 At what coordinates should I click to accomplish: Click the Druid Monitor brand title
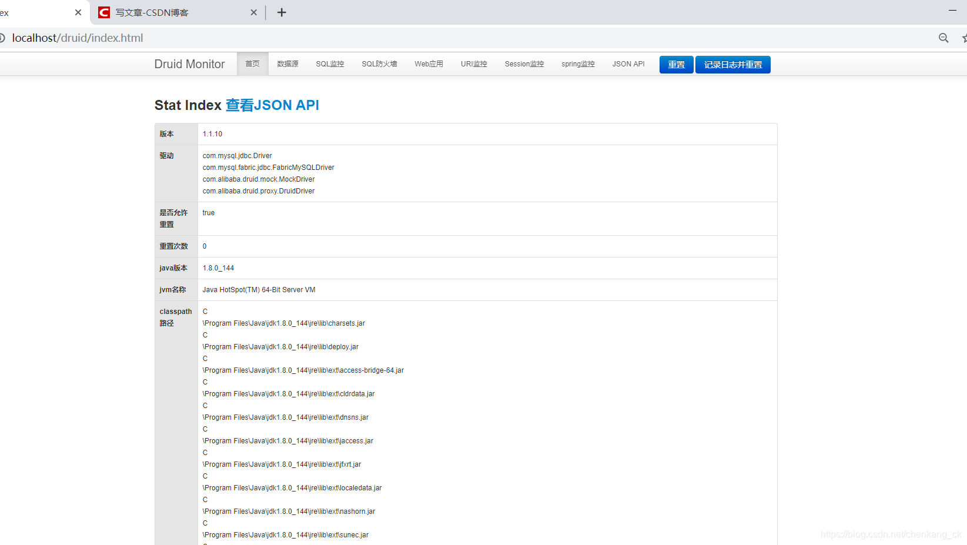click(x=189, y=64)
